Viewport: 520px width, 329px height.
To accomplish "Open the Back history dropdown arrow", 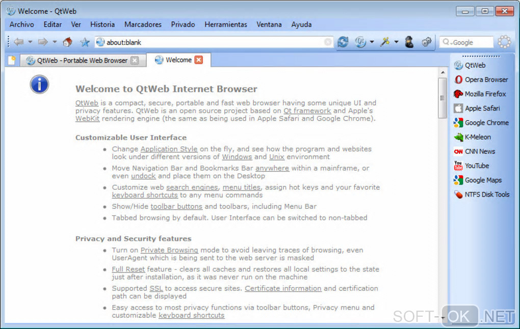I will point(30,42).
